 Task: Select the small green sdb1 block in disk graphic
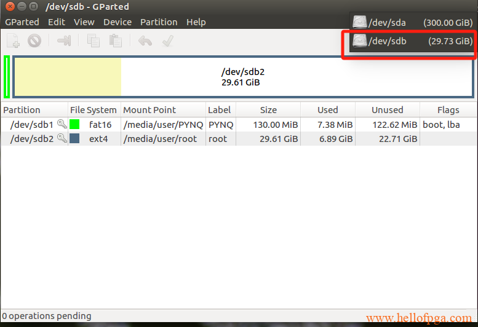pos(7,77)
